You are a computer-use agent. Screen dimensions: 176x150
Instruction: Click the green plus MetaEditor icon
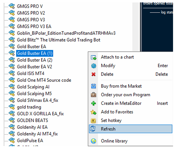click(x=93, y=103)
